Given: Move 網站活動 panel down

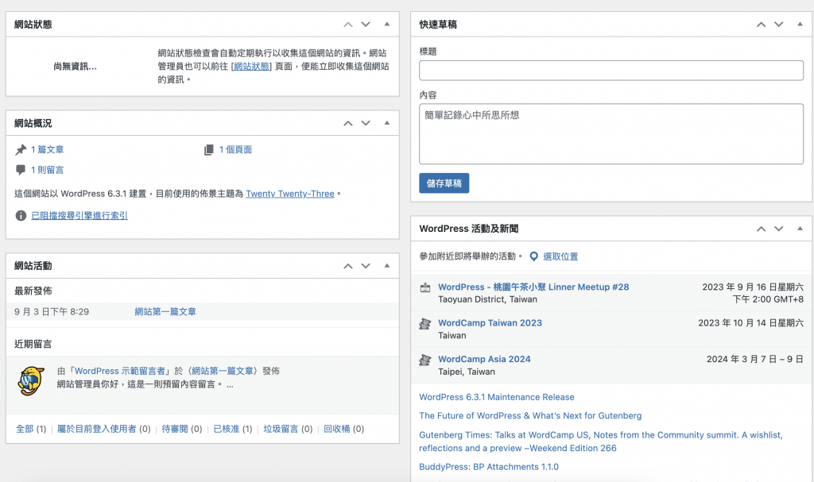Looking at the screenshot, I should [366, 266].
